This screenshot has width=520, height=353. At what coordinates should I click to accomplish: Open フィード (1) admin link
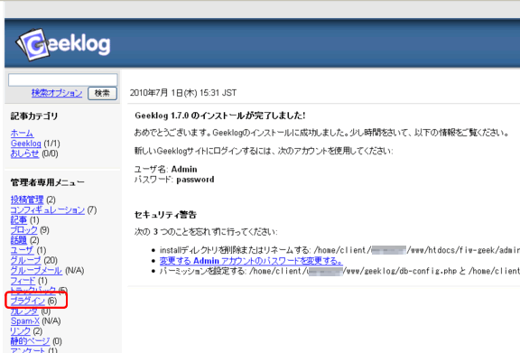pos(23,281)
